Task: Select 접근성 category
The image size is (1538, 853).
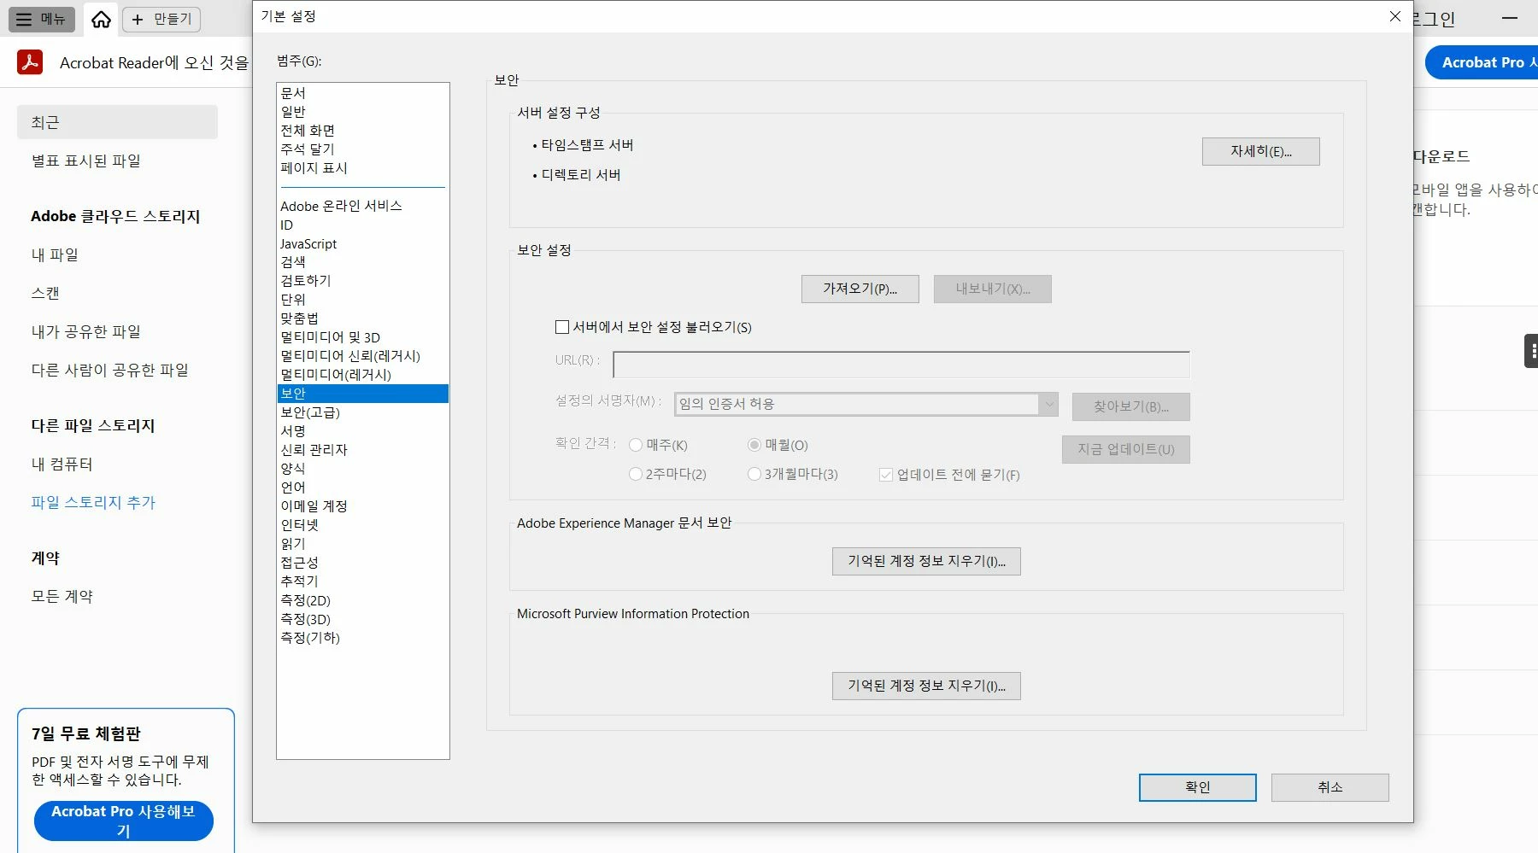Action: (362, 563)
